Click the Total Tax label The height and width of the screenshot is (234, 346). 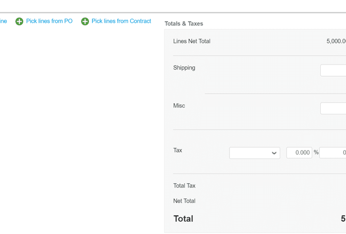(x=184, y=186)
